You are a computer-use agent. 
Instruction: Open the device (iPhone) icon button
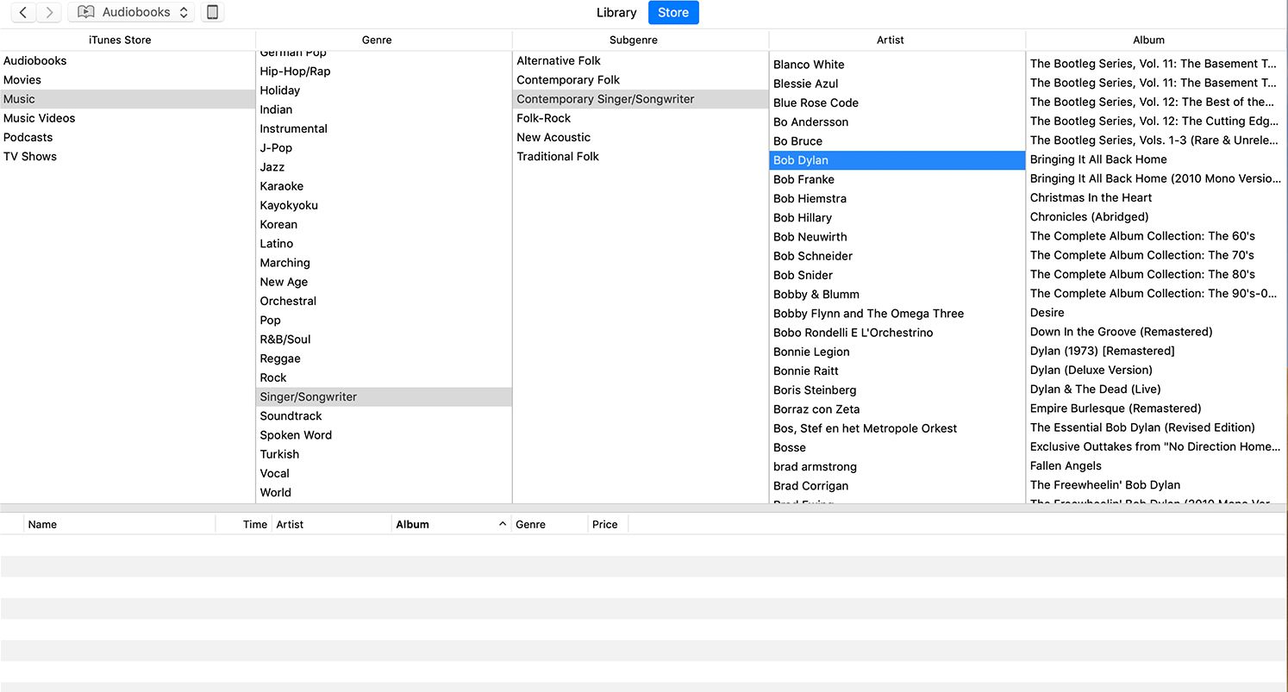pos(212,12)
